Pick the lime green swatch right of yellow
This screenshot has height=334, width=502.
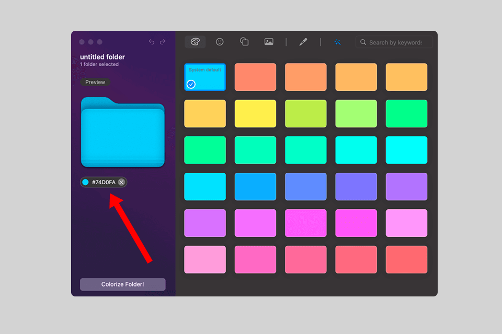point(306,113)
